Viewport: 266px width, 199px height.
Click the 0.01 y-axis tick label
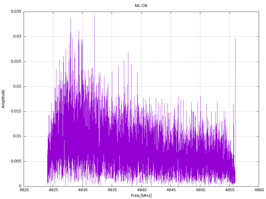17,136
